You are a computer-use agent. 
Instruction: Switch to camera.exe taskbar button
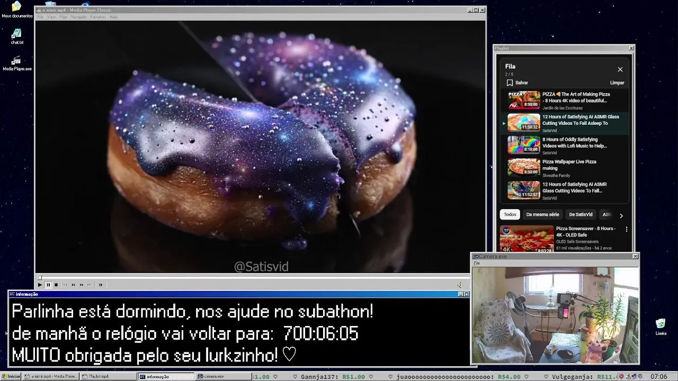[224, 376]
